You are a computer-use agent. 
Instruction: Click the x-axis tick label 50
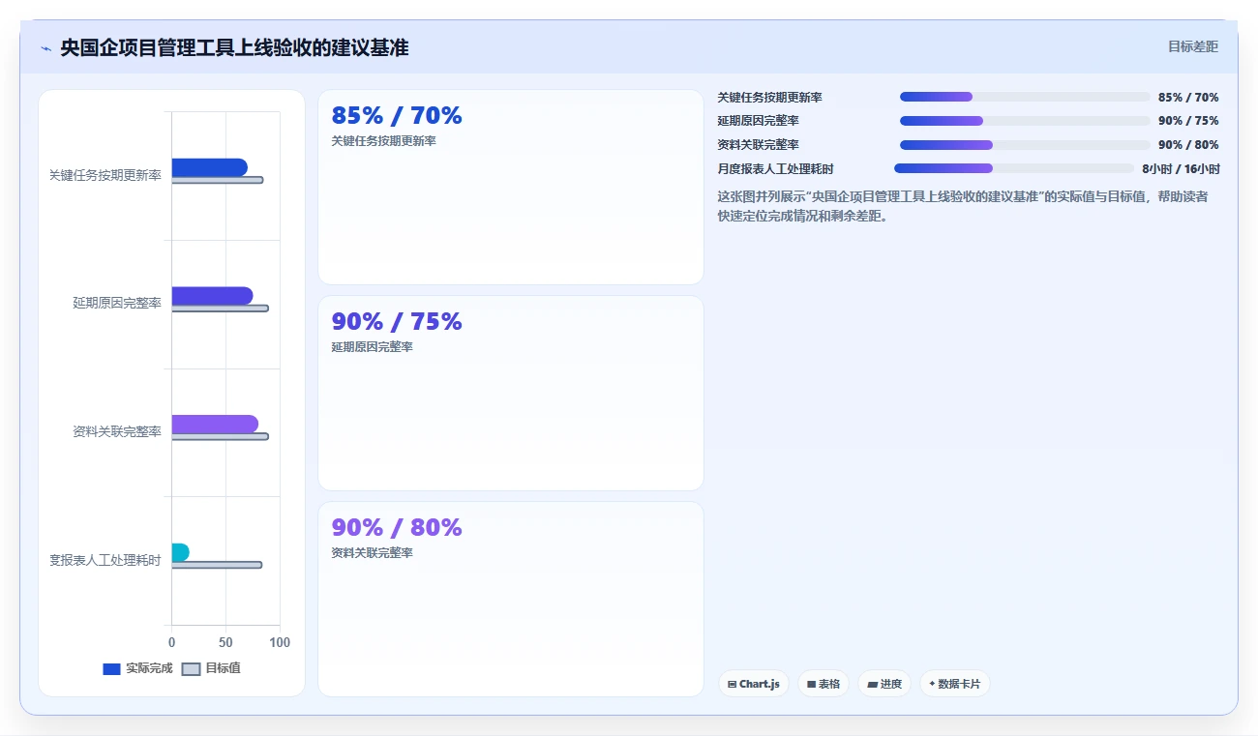tap(226, 643)
